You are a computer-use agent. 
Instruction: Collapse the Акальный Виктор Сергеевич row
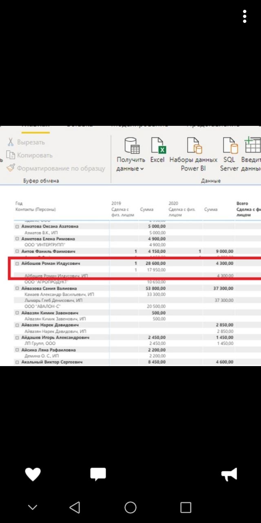click(x=17, y=362)
